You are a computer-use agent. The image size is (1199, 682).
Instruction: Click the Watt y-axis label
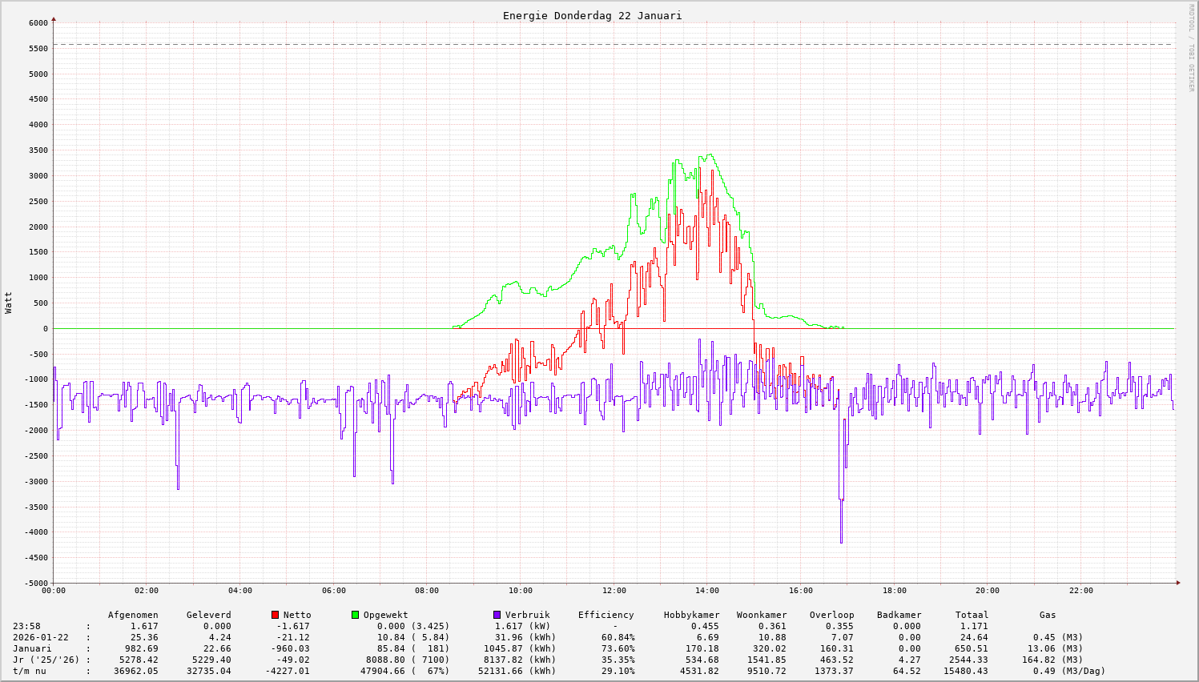click(x=9, y=303)
